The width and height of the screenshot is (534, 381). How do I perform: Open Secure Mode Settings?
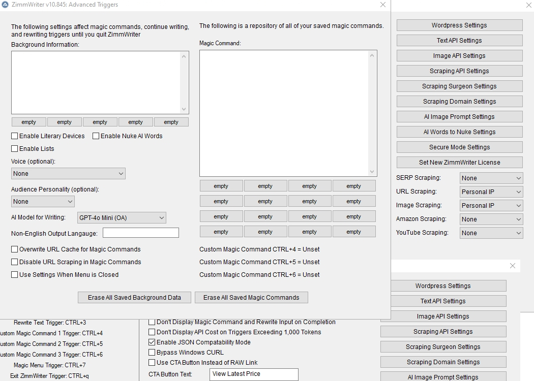click(x=459, y=147)
